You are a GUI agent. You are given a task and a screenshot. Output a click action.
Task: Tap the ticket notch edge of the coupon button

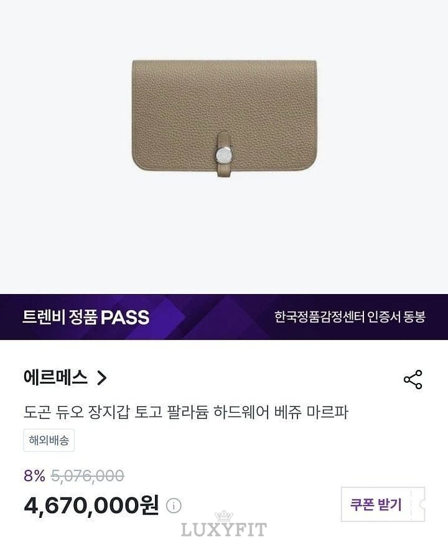click(421, 504)
